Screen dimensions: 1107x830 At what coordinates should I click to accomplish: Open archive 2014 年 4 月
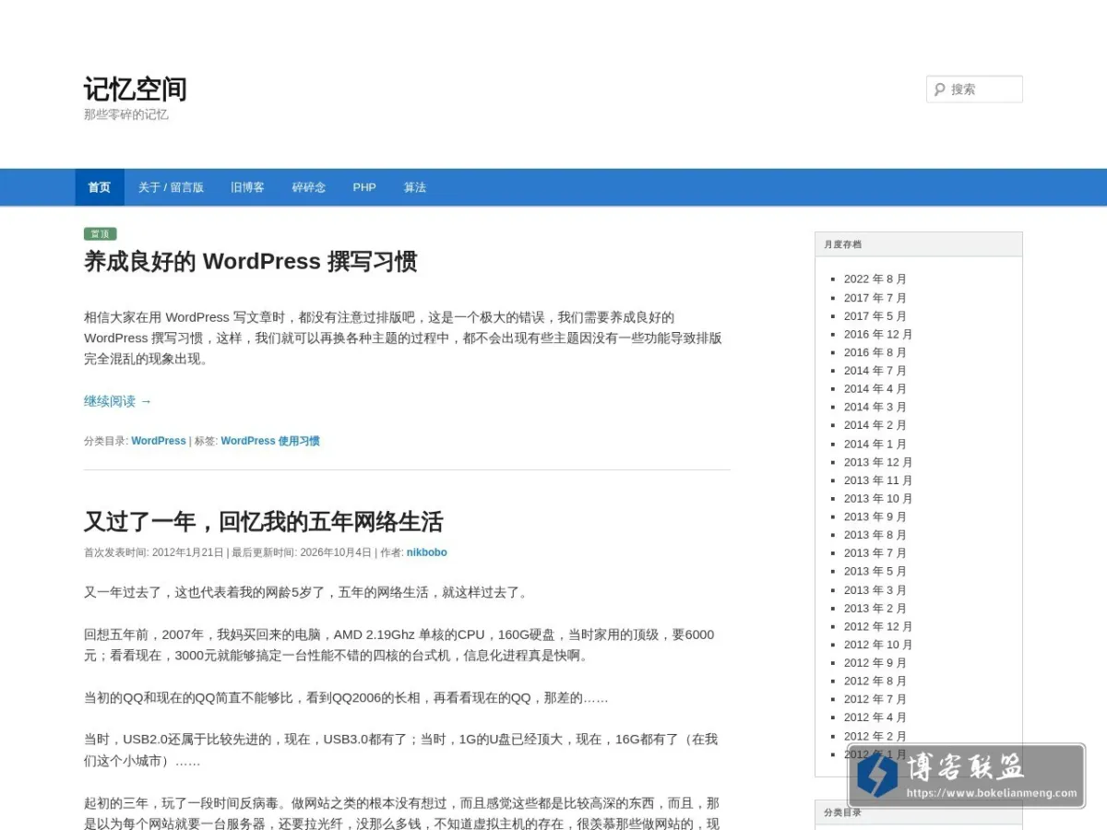tap(875, 389)
